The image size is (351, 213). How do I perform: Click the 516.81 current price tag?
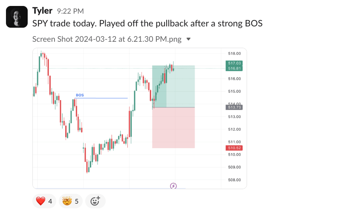point(235,68)
